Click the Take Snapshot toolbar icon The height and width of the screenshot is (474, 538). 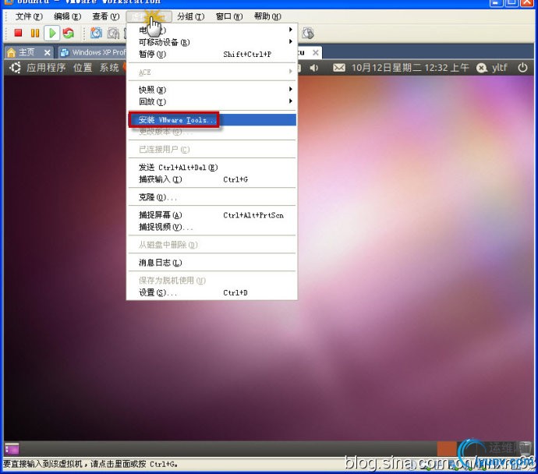click(97, 33)
